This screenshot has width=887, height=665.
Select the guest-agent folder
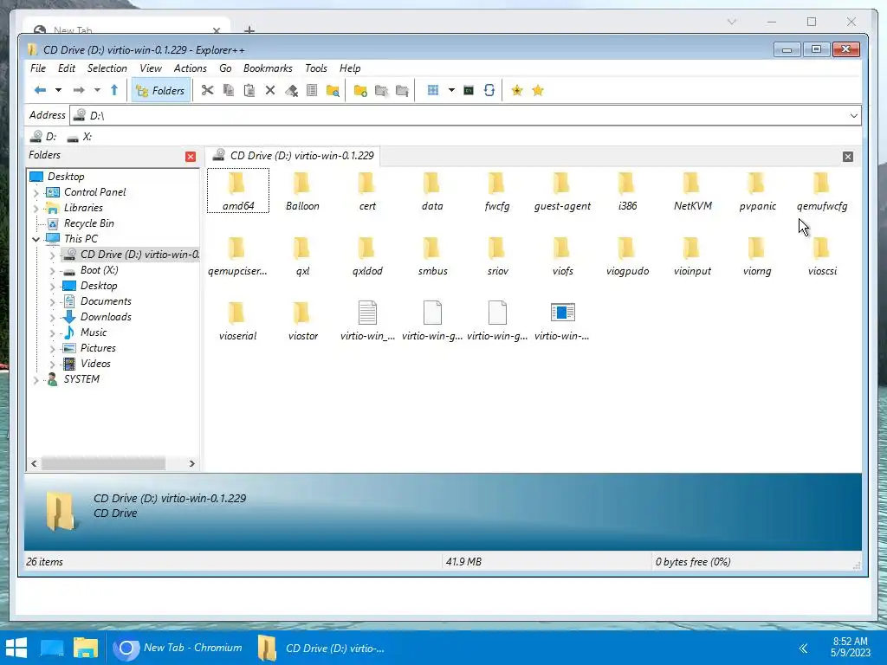tap(562, 191)
